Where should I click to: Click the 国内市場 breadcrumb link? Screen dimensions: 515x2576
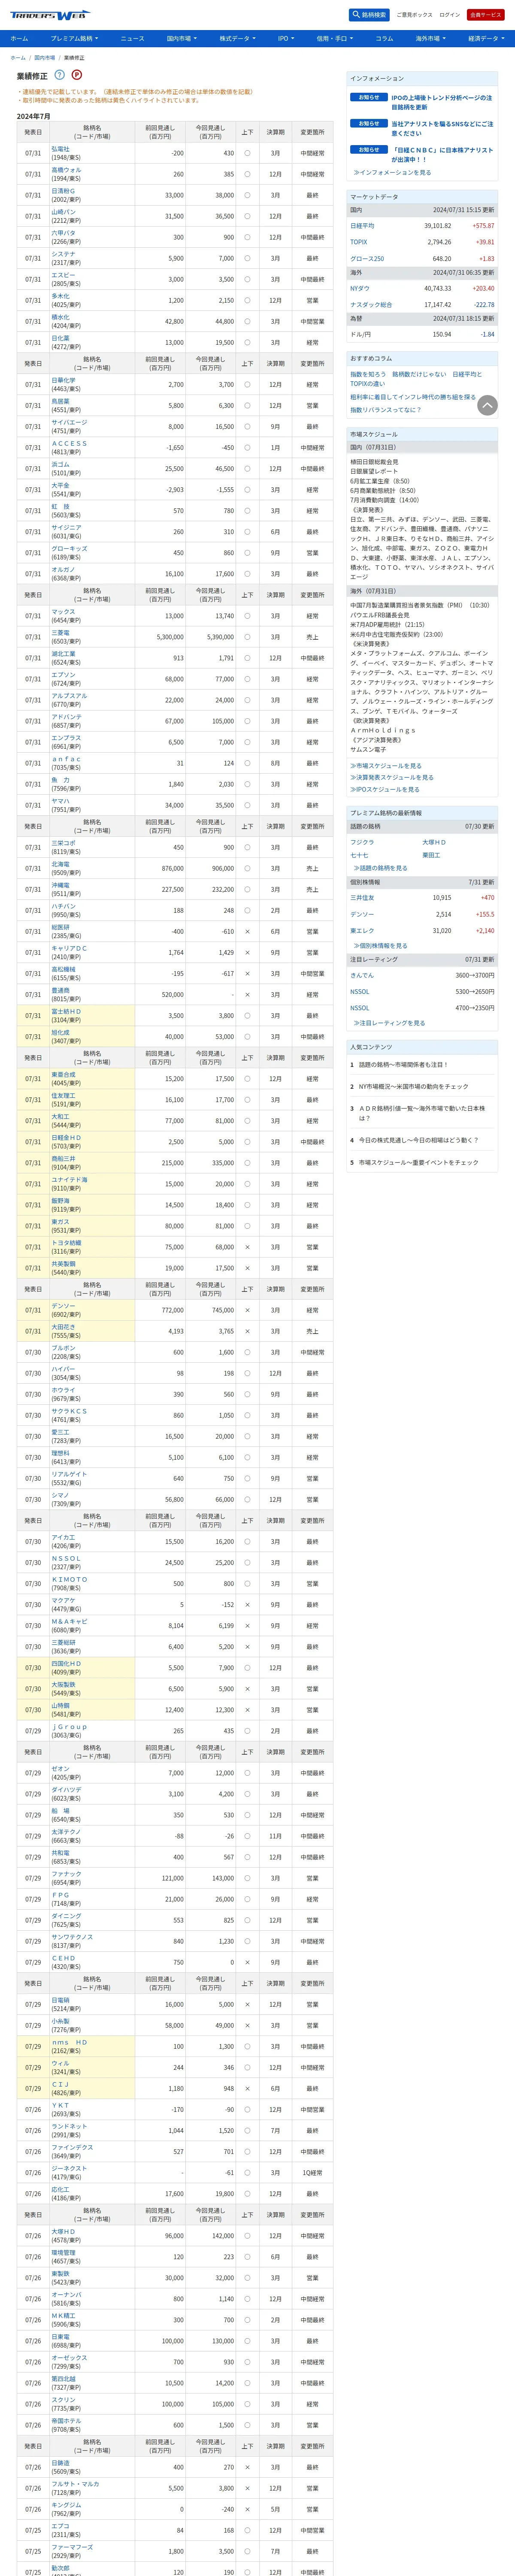(45, 58)
